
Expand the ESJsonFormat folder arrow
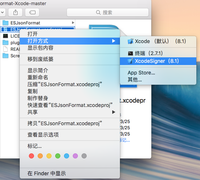[x=73, y=23]
